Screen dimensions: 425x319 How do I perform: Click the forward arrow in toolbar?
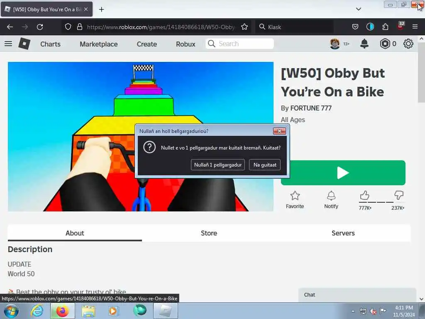[24, 27]
